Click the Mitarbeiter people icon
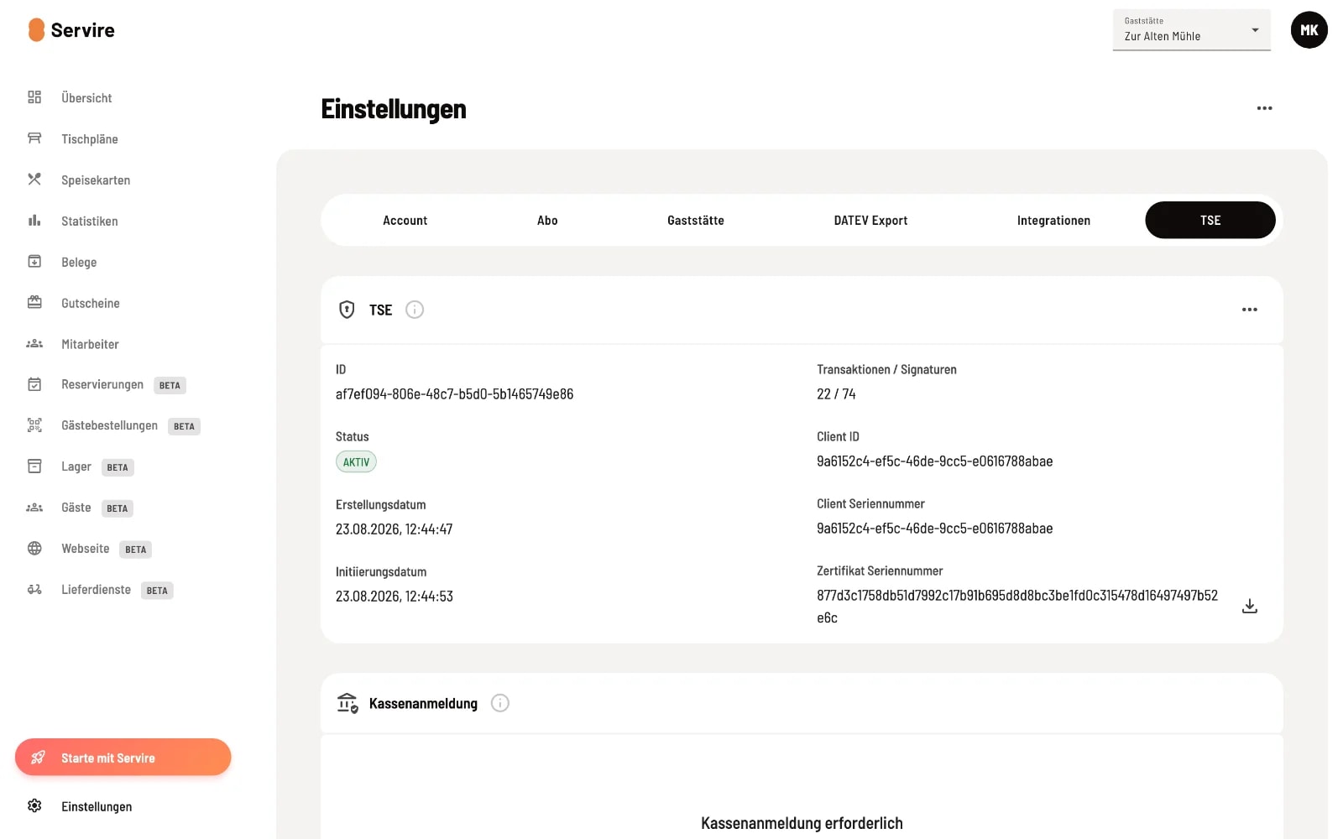Screen dimensions: 1343x839 click(34, 343)
